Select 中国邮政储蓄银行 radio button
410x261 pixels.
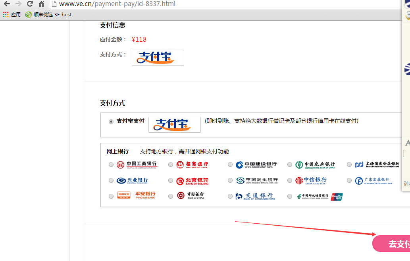click(290, 196)
